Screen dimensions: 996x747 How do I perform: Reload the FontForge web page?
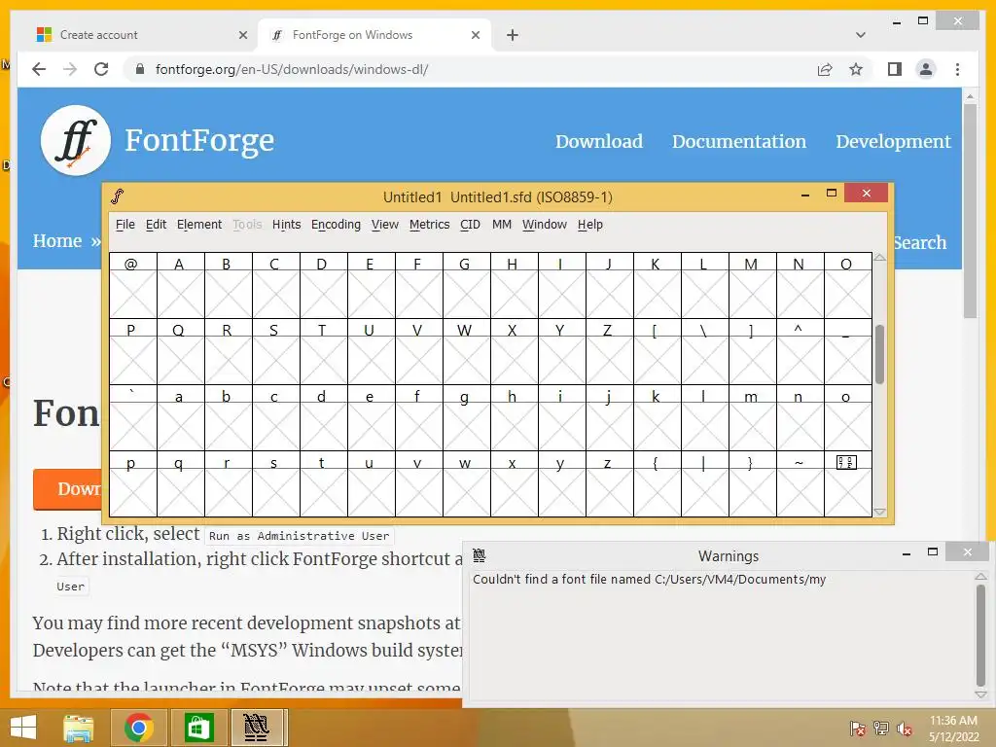pos(101,69)
